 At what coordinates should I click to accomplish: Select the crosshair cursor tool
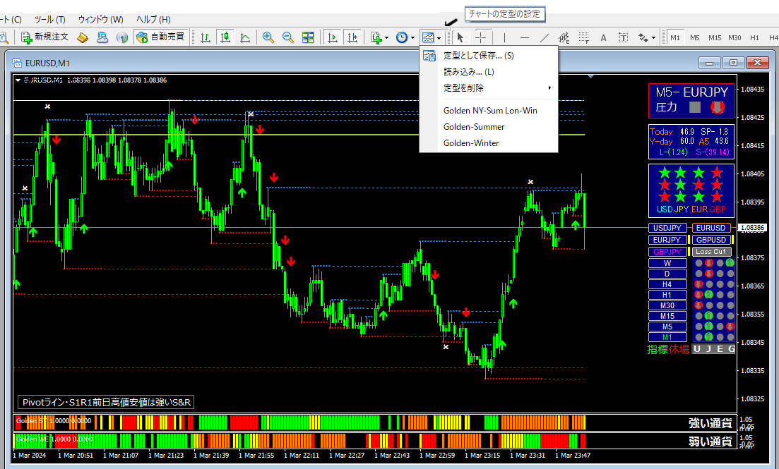[x=481, y=37]
